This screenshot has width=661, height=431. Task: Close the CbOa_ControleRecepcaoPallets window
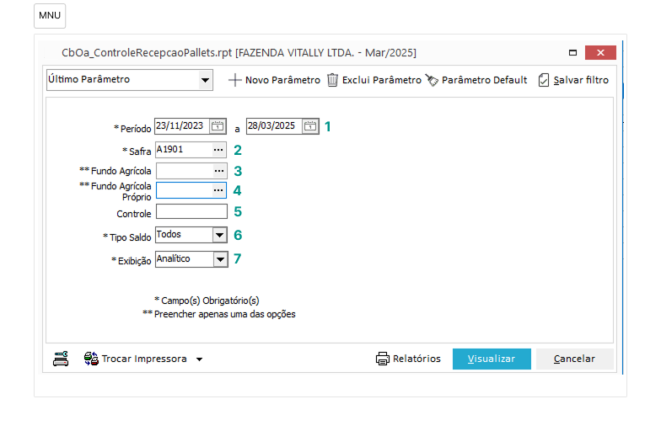pyautogui.click(x=600, y=52)
